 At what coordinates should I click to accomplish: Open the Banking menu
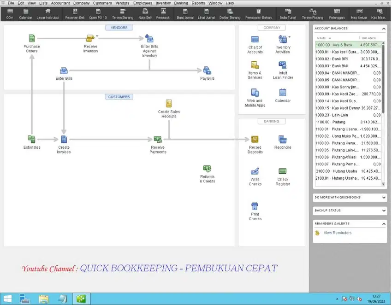coord(181,3)
